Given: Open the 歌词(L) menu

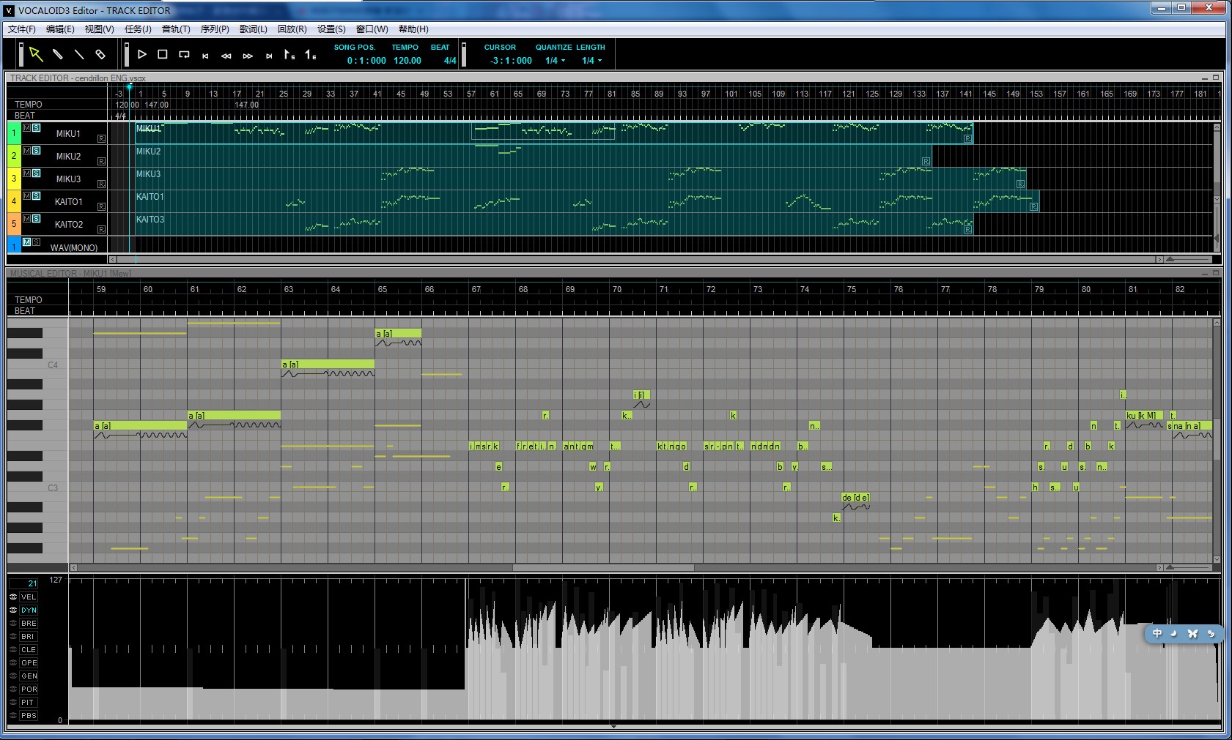Looking at the screenshot, I should point(254,29).
